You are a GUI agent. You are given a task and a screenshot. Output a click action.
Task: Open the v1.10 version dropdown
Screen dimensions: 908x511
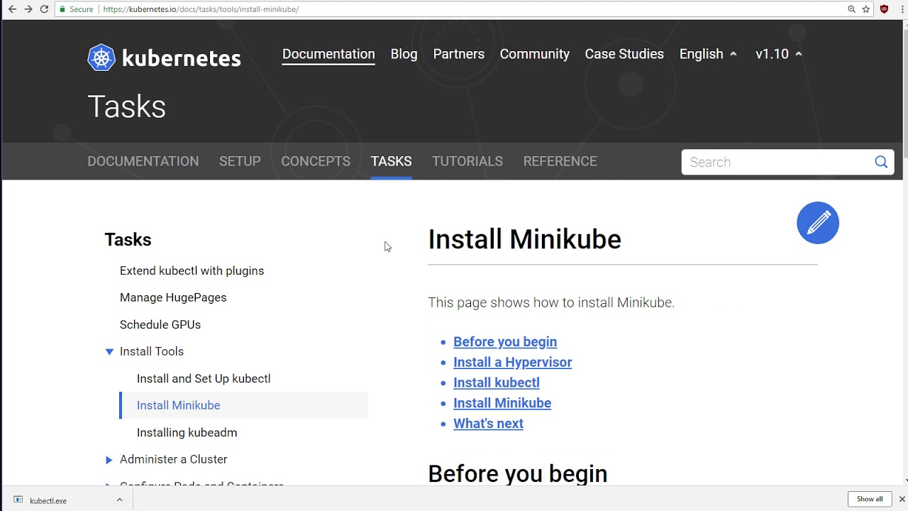(778, 54)
